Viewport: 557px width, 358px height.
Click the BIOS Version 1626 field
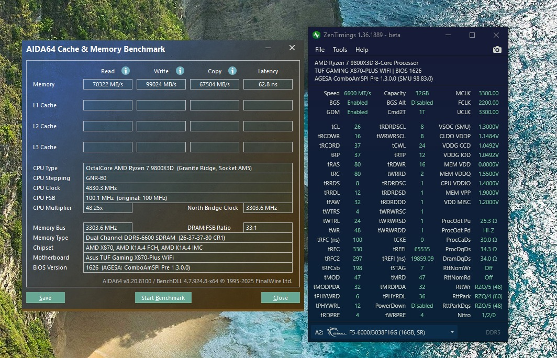(x=188, y=267)
